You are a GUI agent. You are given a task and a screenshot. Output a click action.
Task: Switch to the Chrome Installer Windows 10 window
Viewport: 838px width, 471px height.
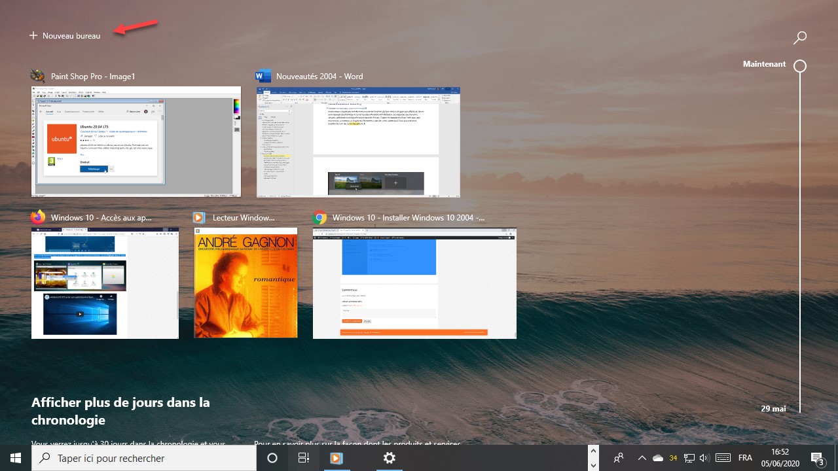414,283
